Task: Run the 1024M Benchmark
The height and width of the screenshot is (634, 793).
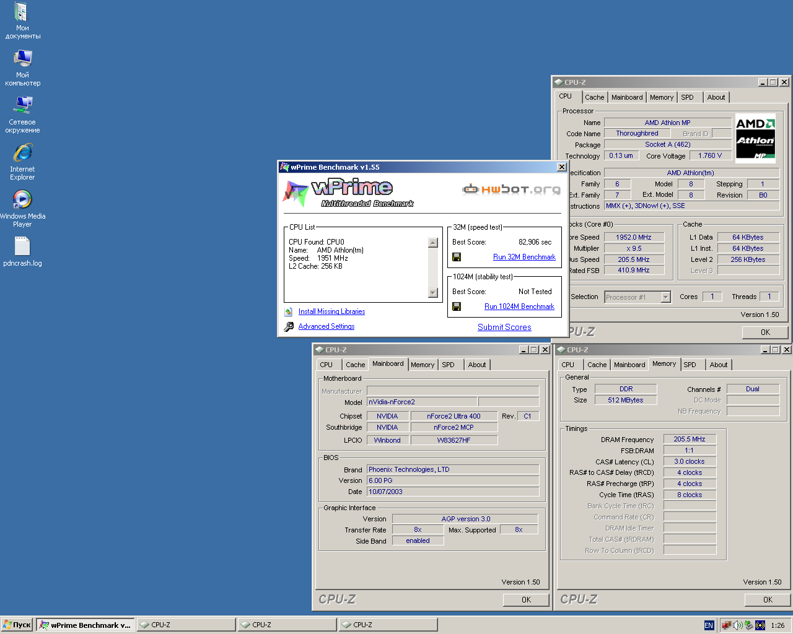Action: coord(519,306)
